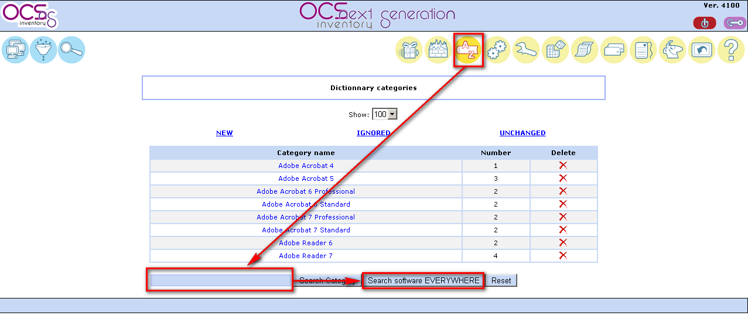Click the Category name column header
The width and height of the screenshot is (748, 326).
(x=306, y=153)
